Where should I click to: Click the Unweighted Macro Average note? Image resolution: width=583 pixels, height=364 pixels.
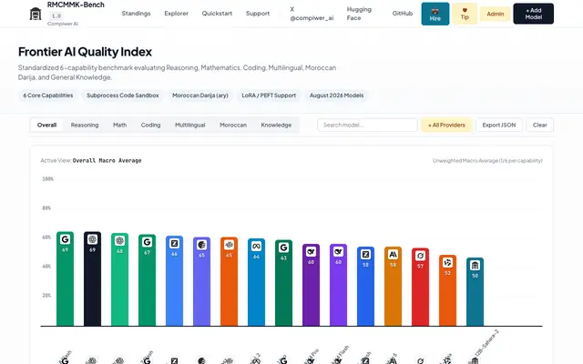[x=487, y=161]
